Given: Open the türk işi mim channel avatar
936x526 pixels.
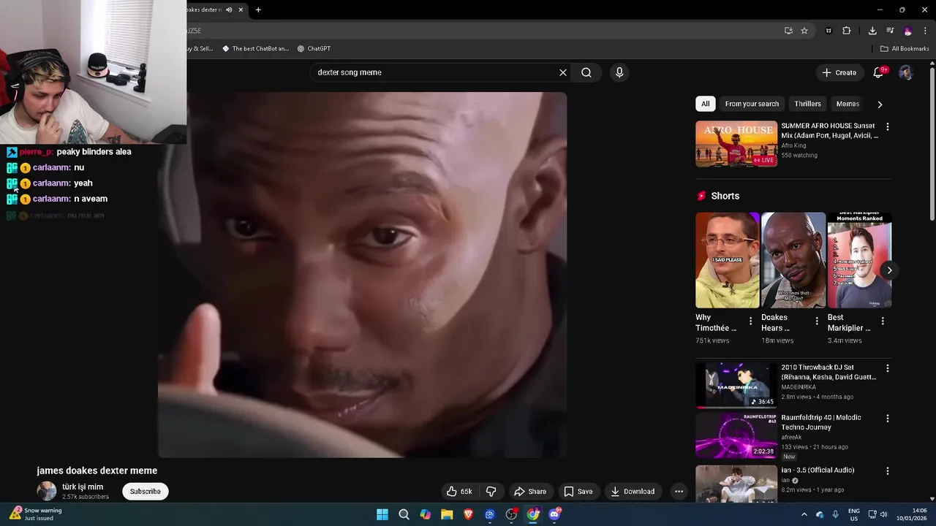Looking at the screenshot, I should 47,491.
